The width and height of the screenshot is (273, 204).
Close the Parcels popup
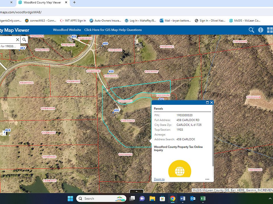[x=212, y=103]
